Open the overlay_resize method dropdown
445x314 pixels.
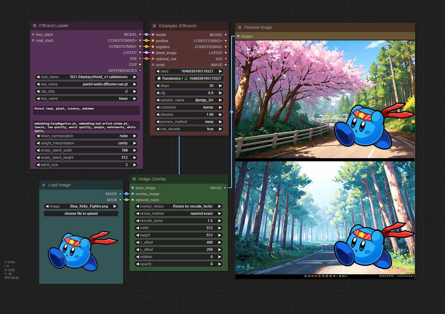[179, 206]
